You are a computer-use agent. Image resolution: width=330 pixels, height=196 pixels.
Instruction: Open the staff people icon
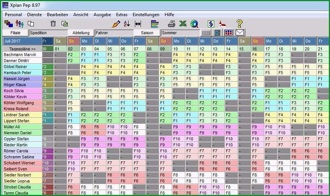click(x=20, y=24)
